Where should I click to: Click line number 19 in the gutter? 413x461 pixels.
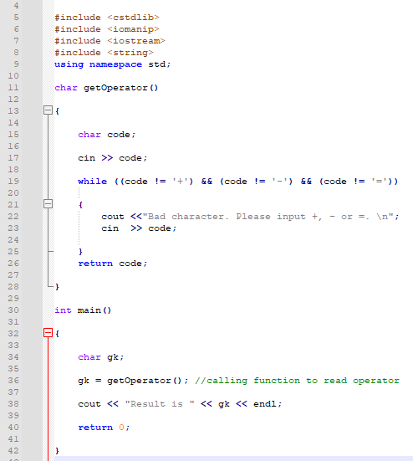click(x=13, y=181)
